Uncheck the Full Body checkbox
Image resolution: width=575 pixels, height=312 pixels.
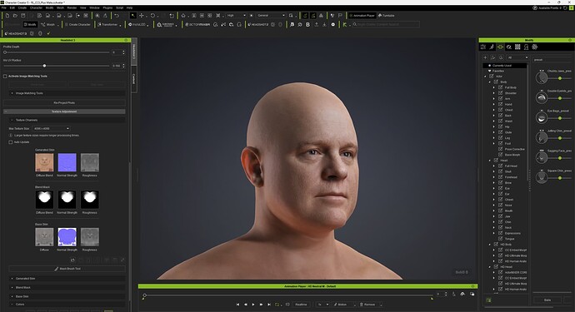501,87
